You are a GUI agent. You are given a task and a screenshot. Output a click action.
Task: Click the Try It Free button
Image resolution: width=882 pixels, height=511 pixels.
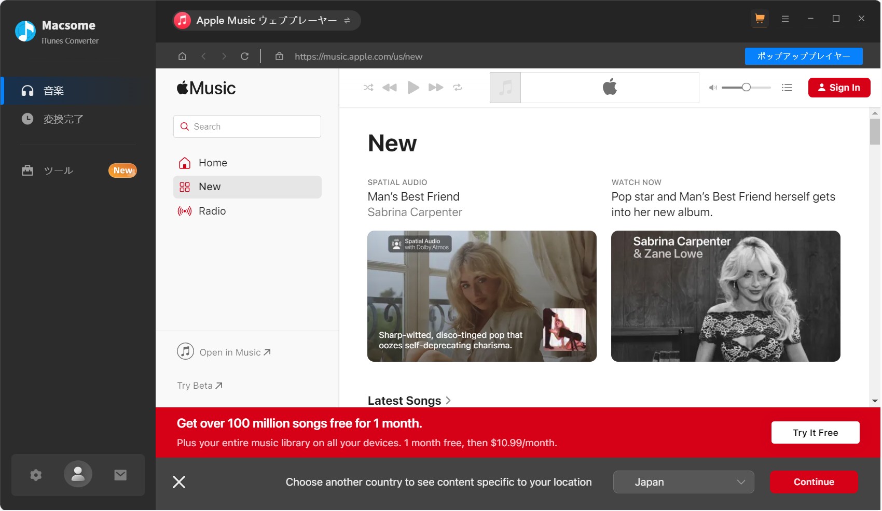(x=815, y=433)
